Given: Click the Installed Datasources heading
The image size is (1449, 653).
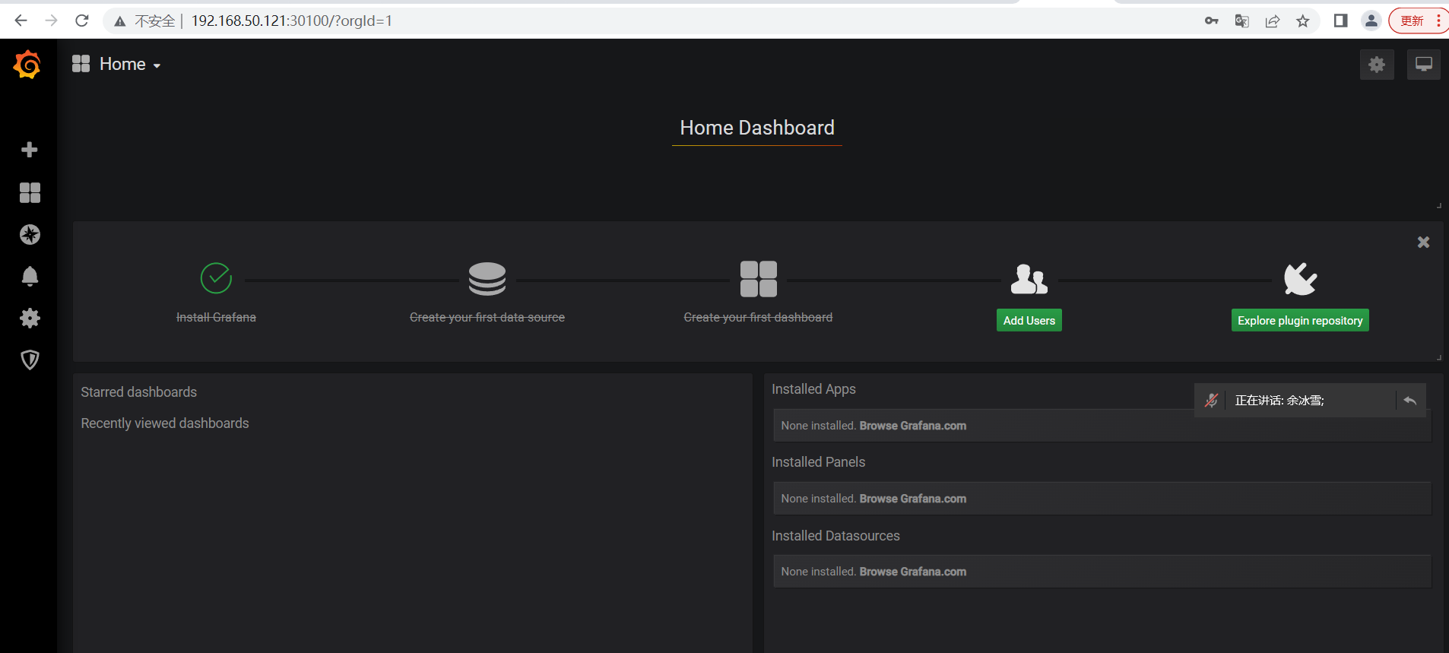Looking at the screenshot, I should 835,536.
